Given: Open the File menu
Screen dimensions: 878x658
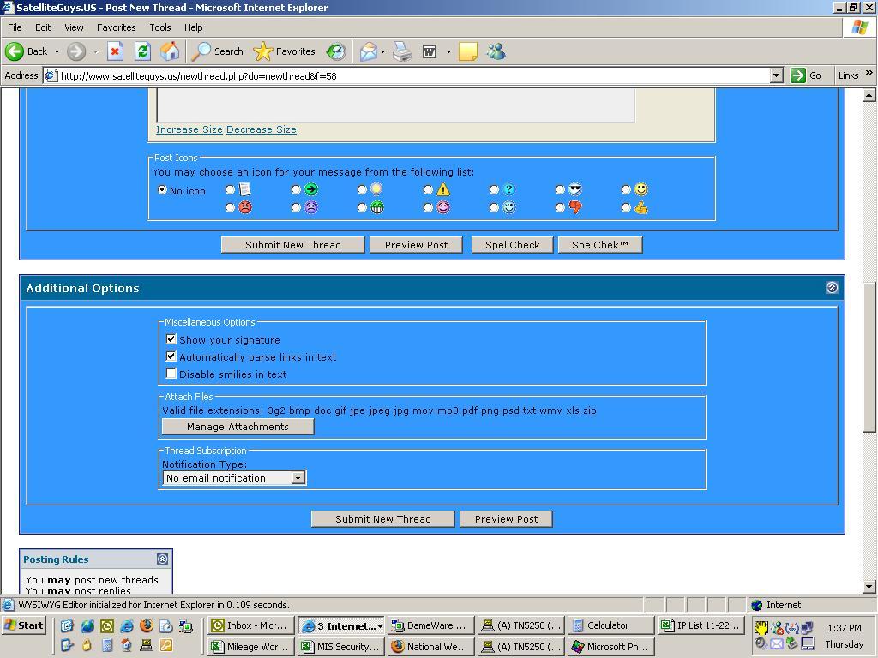Looking at the screenshot, I should point(15,27).
